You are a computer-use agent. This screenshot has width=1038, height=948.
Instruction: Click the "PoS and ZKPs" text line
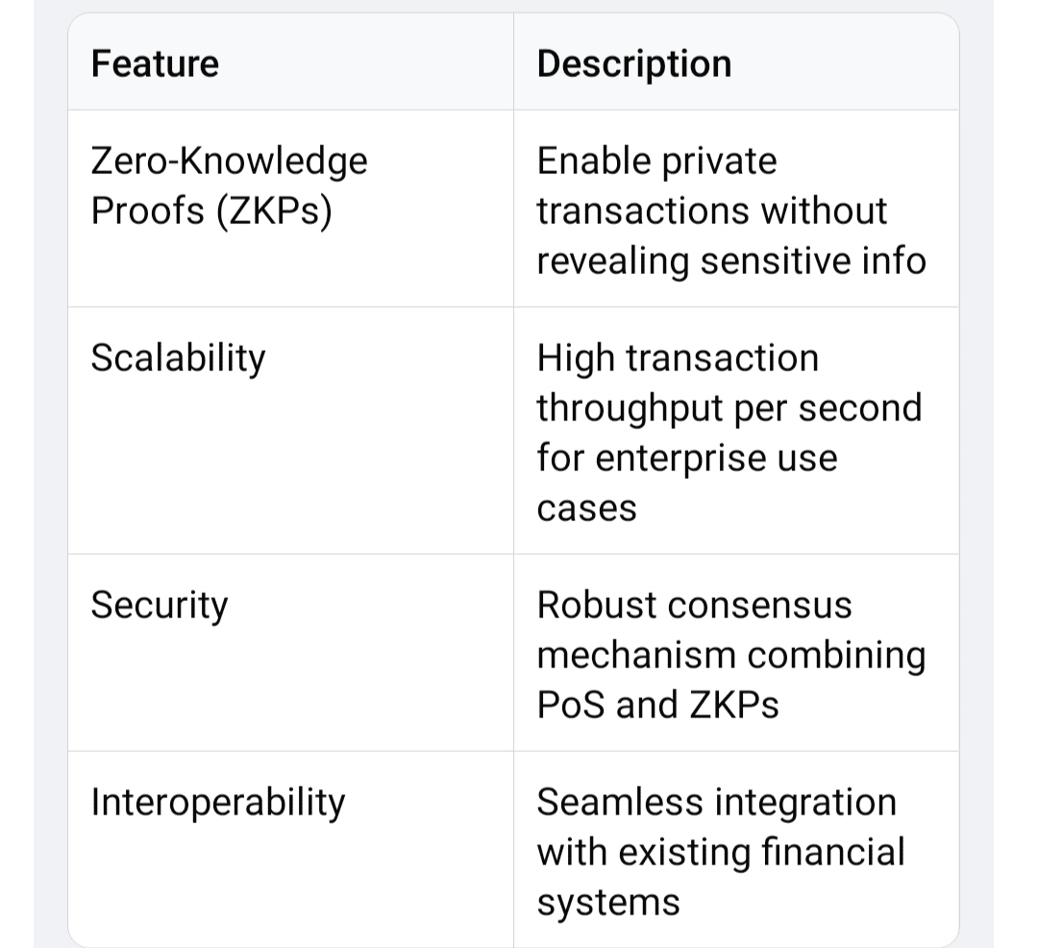point(657,705)
